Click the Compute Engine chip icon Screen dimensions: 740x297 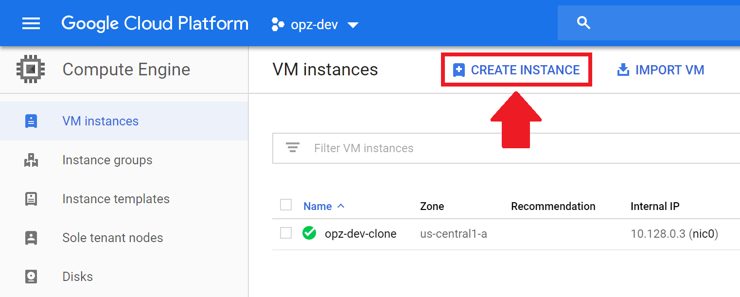click(x=31, y=69)
